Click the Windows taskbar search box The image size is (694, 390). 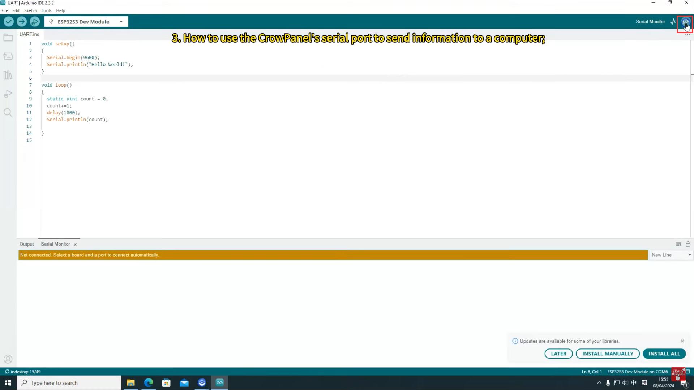69,383
